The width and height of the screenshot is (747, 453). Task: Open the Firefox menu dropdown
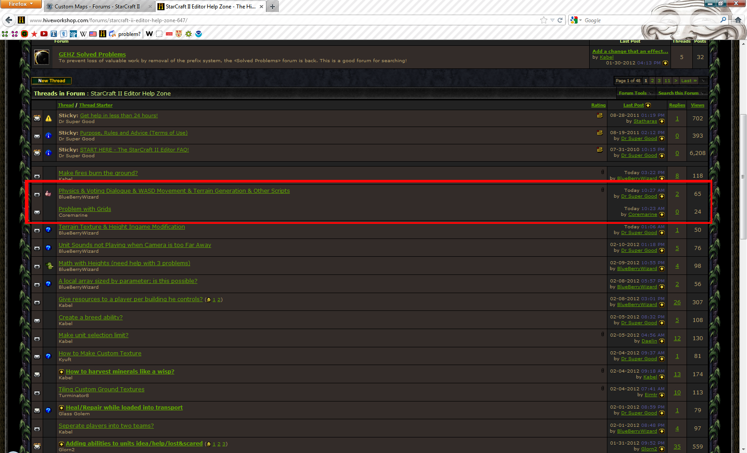coord(21,4)
